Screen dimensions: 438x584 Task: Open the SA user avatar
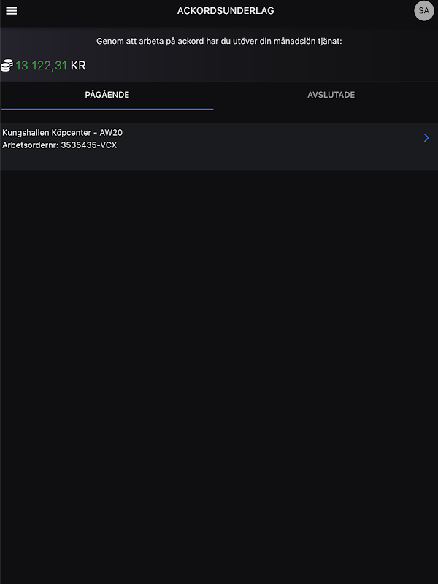click(x=424, y=11)
